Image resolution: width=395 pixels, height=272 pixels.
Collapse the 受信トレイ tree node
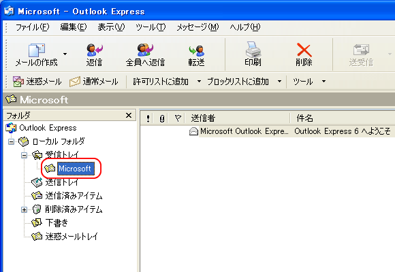click(25, 155)
